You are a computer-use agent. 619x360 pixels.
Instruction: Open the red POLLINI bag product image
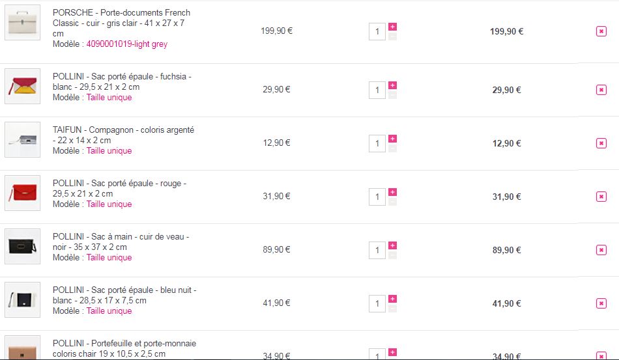pyautogui.click(x=23, y=193)
